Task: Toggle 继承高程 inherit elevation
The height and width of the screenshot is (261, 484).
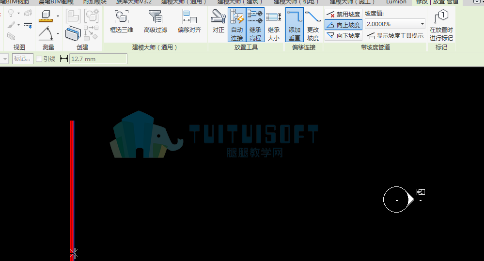Action: point(255,25)
